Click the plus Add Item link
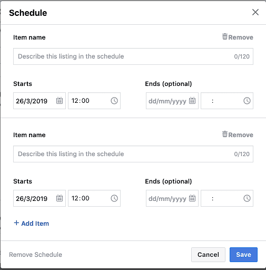 point(32,223)
